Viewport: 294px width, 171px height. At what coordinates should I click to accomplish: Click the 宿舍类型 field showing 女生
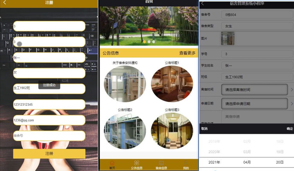pyautogui.click(x=257, y=26)
